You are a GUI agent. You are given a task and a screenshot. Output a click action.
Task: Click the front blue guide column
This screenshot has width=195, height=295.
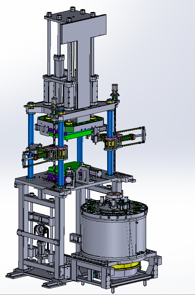(x=61, y=150)
